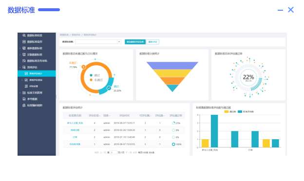Click the 首页 pagination link
304x181 pixels.
pyautogui.click(x=96, y=153)
